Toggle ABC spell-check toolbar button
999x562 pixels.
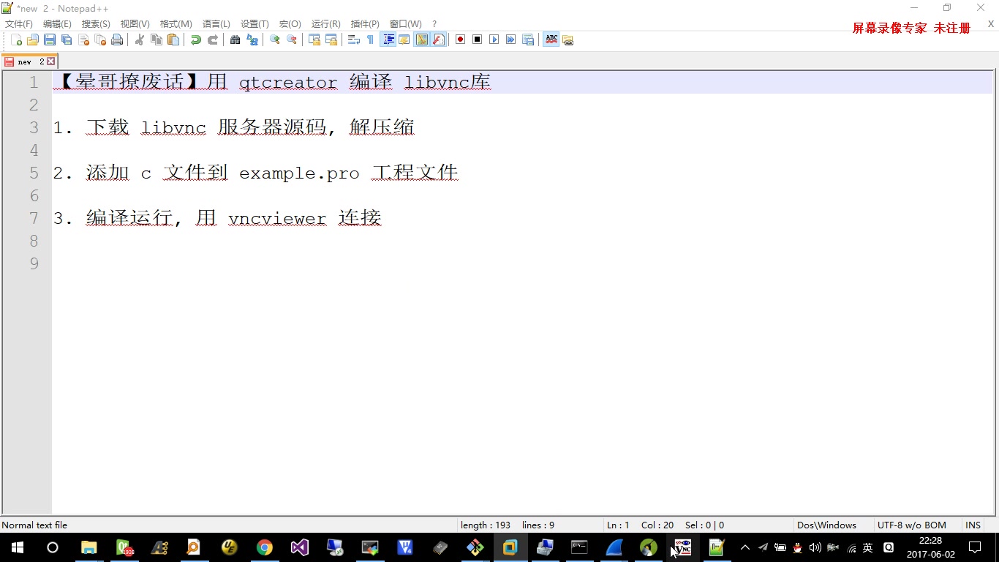click(551, 40)
